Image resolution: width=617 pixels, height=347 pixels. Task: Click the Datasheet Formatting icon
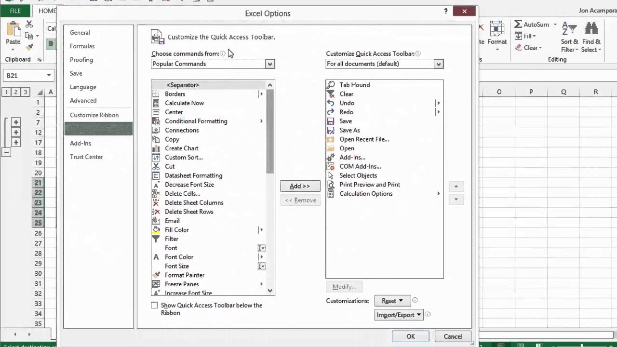tap(156, 175)
